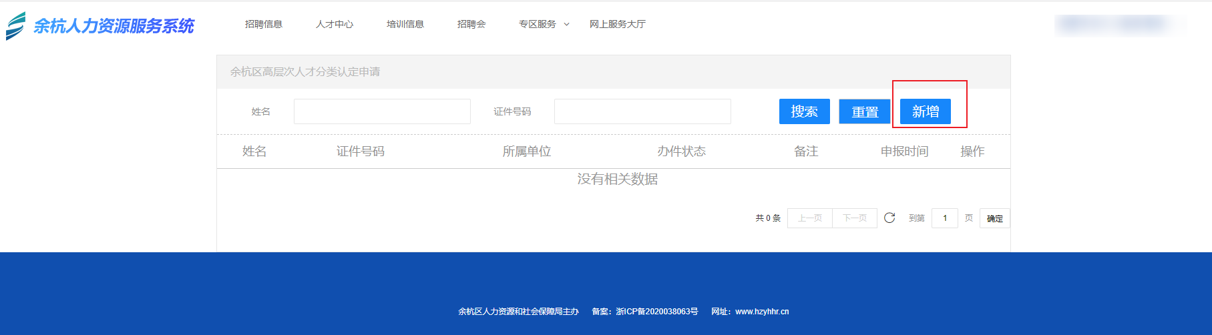Screen dimensions: 1212x335
Task: Confirm page jump with 确定 button
Action: [994, 218]
